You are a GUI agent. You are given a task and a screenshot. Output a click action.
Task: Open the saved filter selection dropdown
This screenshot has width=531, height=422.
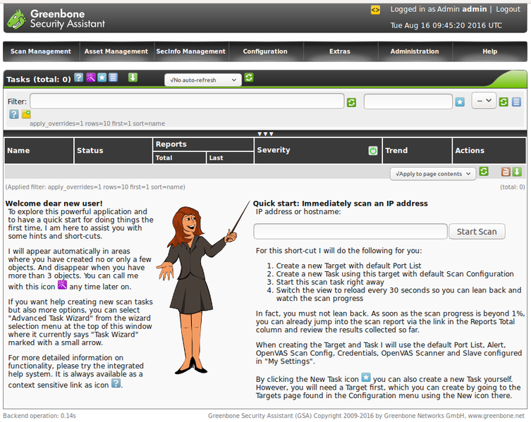click(x=484, y=101)
